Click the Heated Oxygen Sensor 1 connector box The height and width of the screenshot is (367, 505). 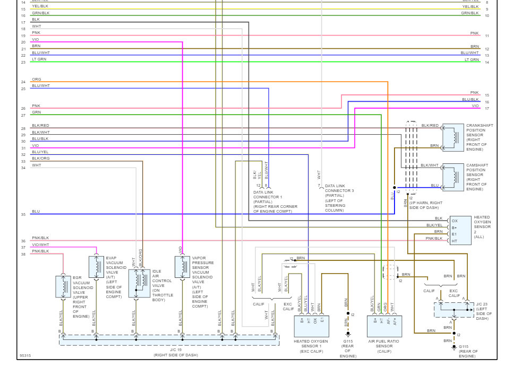click(x=311, y=326)
